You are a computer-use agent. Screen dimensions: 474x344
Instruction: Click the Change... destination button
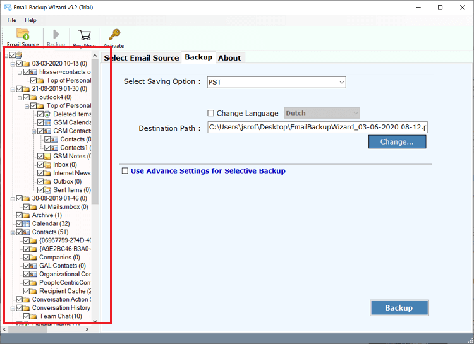[398, 141]
